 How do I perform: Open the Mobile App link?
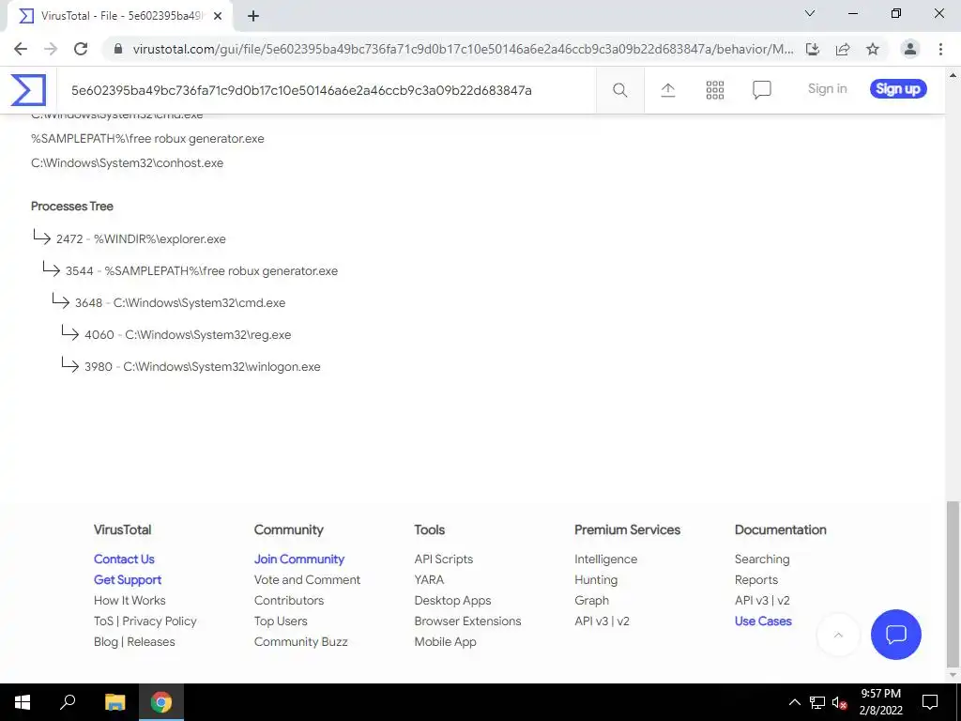(x=445, y=642)
